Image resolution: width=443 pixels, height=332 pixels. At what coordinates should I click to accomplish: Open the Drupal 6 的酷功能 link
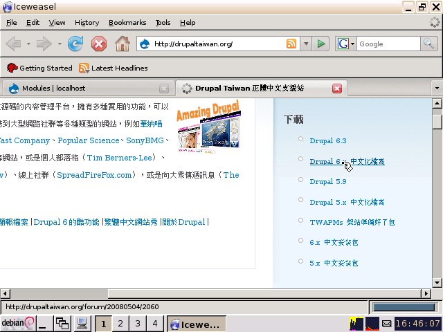[66, 222]
